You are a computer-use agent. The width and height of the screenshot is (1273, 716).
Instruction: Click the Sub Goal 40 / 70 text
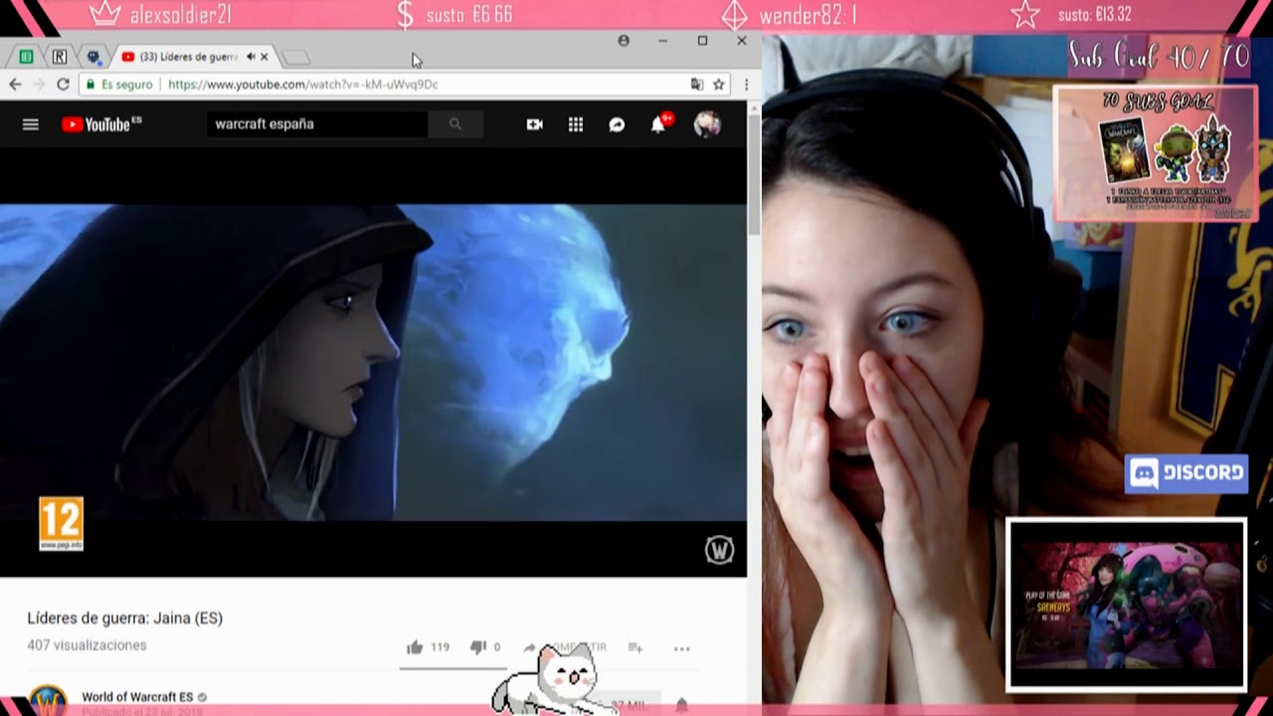point(1159,57)
